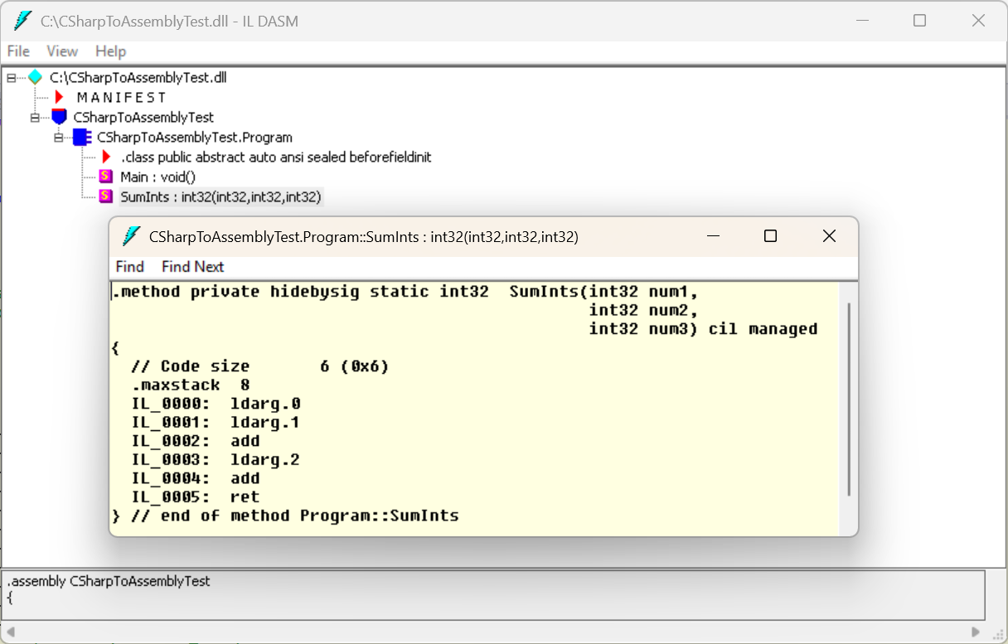Image resolution: width=1008 pixels, height=644 pixels.
Task: Open the Help menu
Action: [x=110, y=51]
